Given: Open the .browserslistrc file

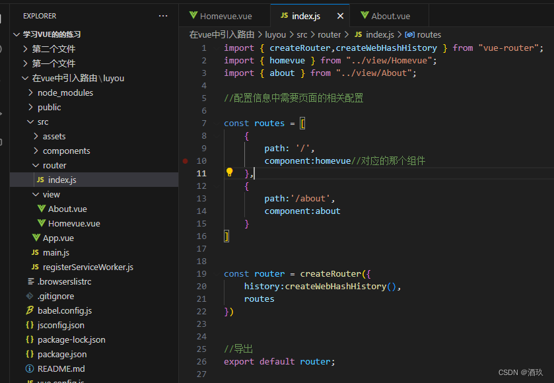Looking at the screenshot, I should [94, 281].
